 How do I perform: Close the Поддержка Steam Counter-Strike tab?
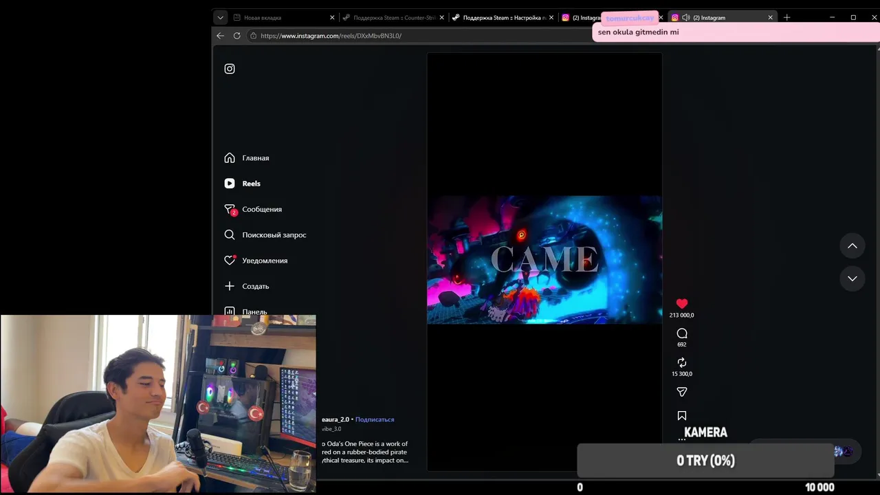(441, 18)
